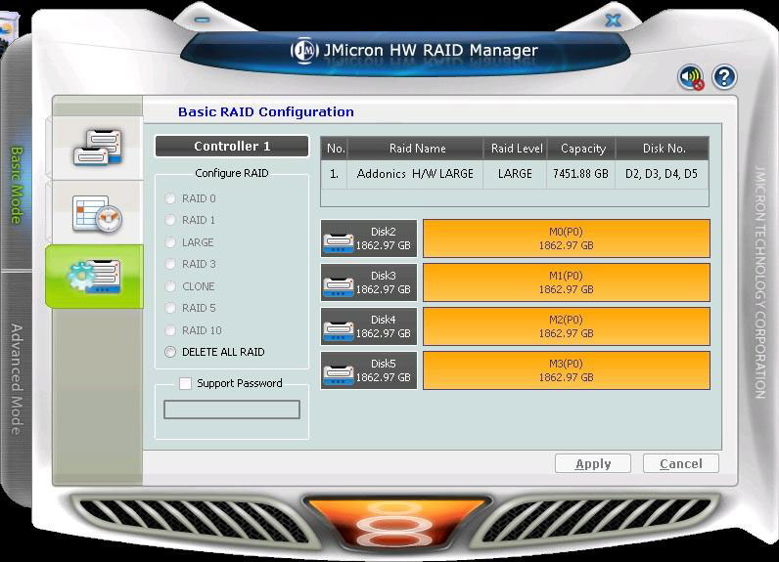Click the Disk3 drive icon

pos(338,287)
